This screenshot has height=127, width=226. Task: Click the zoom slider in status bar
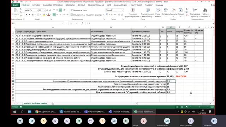click(x=199, y=107)
